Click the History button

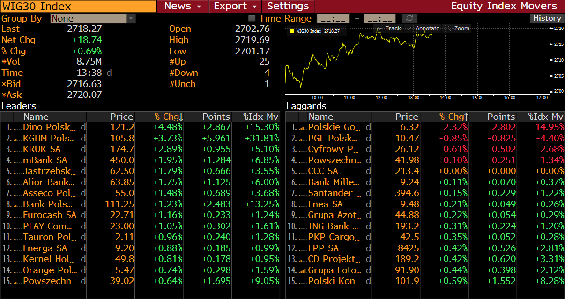click(x=547, y=18)
